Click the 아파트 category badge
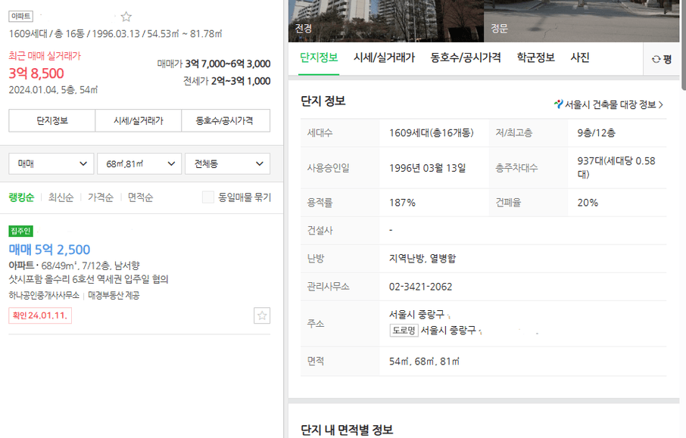 pos(20,16)
